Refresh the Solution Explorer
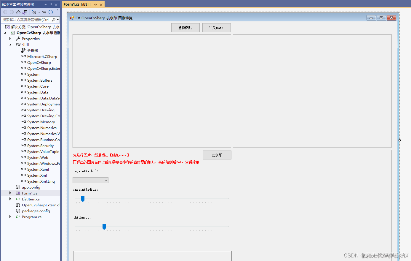Image resolution: width=411 pixels, height=261 pixels. pos(51,12)
